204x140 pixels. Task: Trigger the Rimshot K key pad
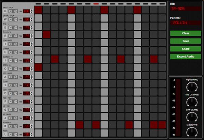[x=5, y=126]
